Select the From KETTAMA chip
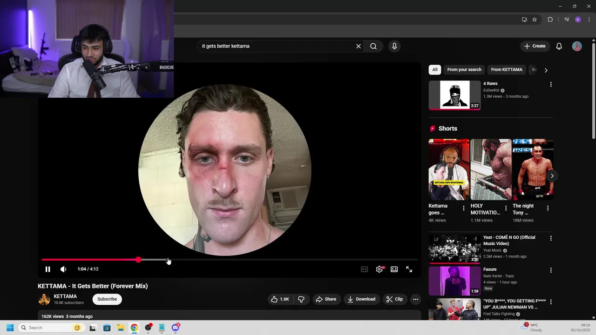Viewport: 596px width, 335px height. 507,69
